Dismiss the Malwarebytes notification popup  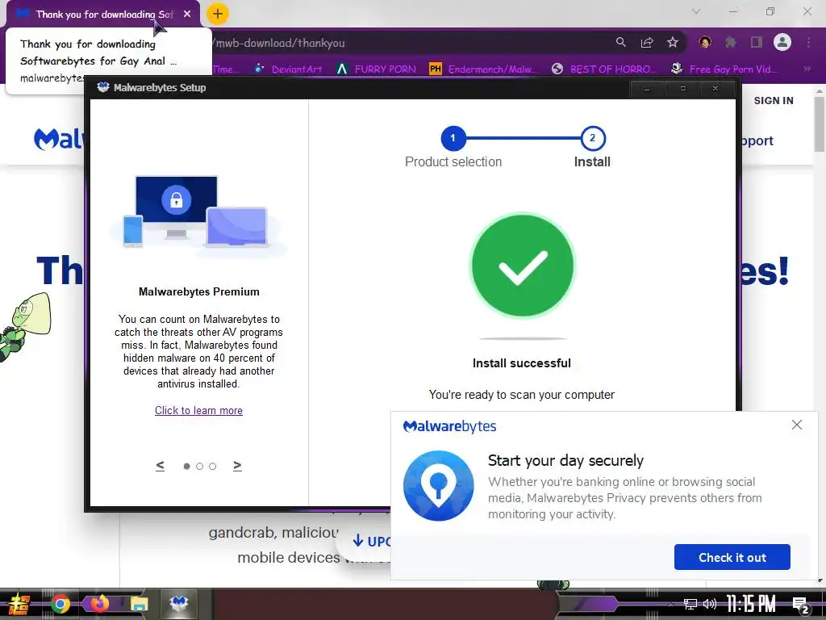click(x=797, y=425)
